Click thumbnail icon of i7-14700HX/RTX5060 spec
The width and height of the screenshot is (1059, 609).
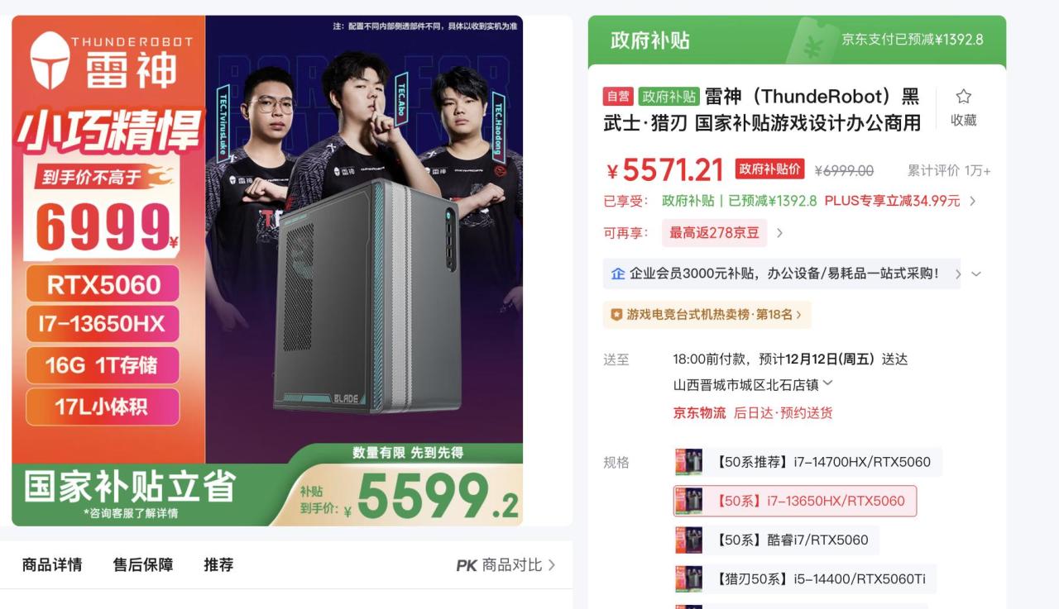(688, 462)
